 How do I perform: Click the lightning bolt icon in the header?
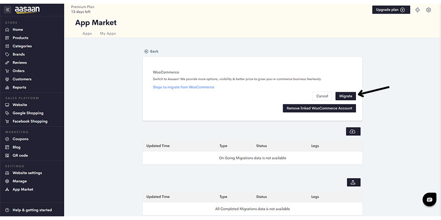(x=418, y=10)
